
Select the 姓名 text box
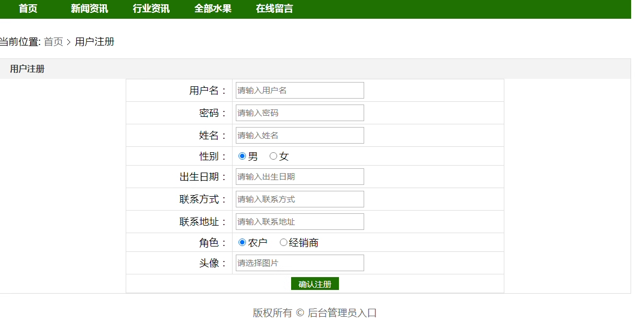[x=300, y=136]
